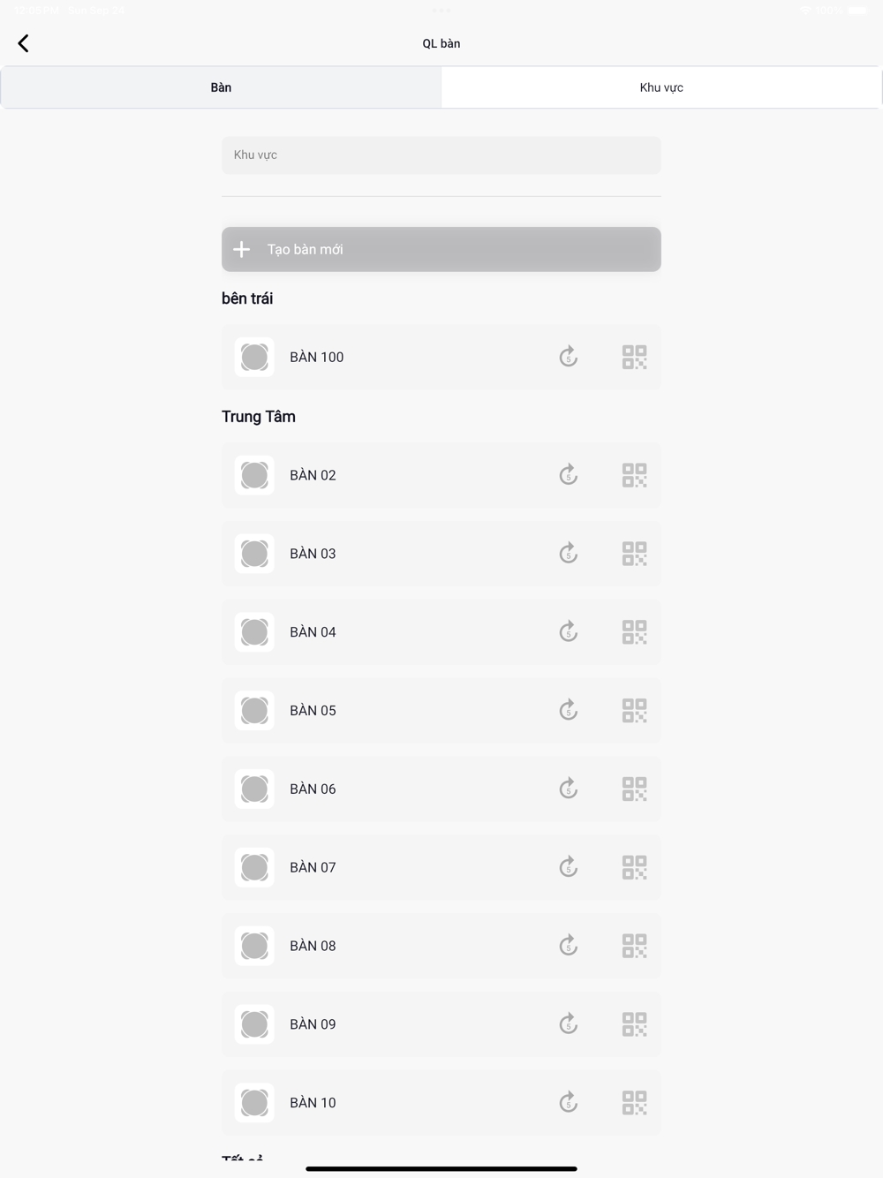Click plus icon in Tạo bàn mới
This screenshot has height=1178, width=883.
tap(241, 250)
